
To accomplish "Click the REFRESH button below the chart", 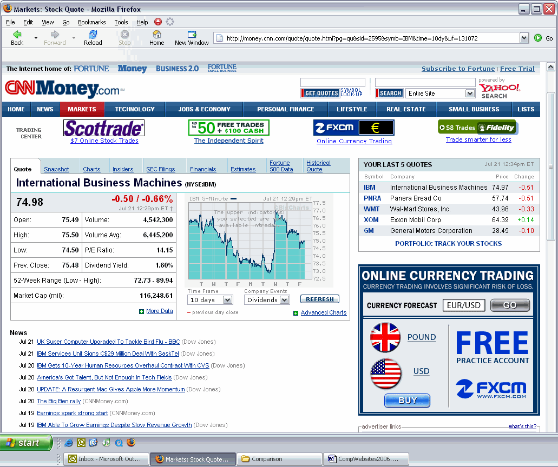I will tap(319, 299).
